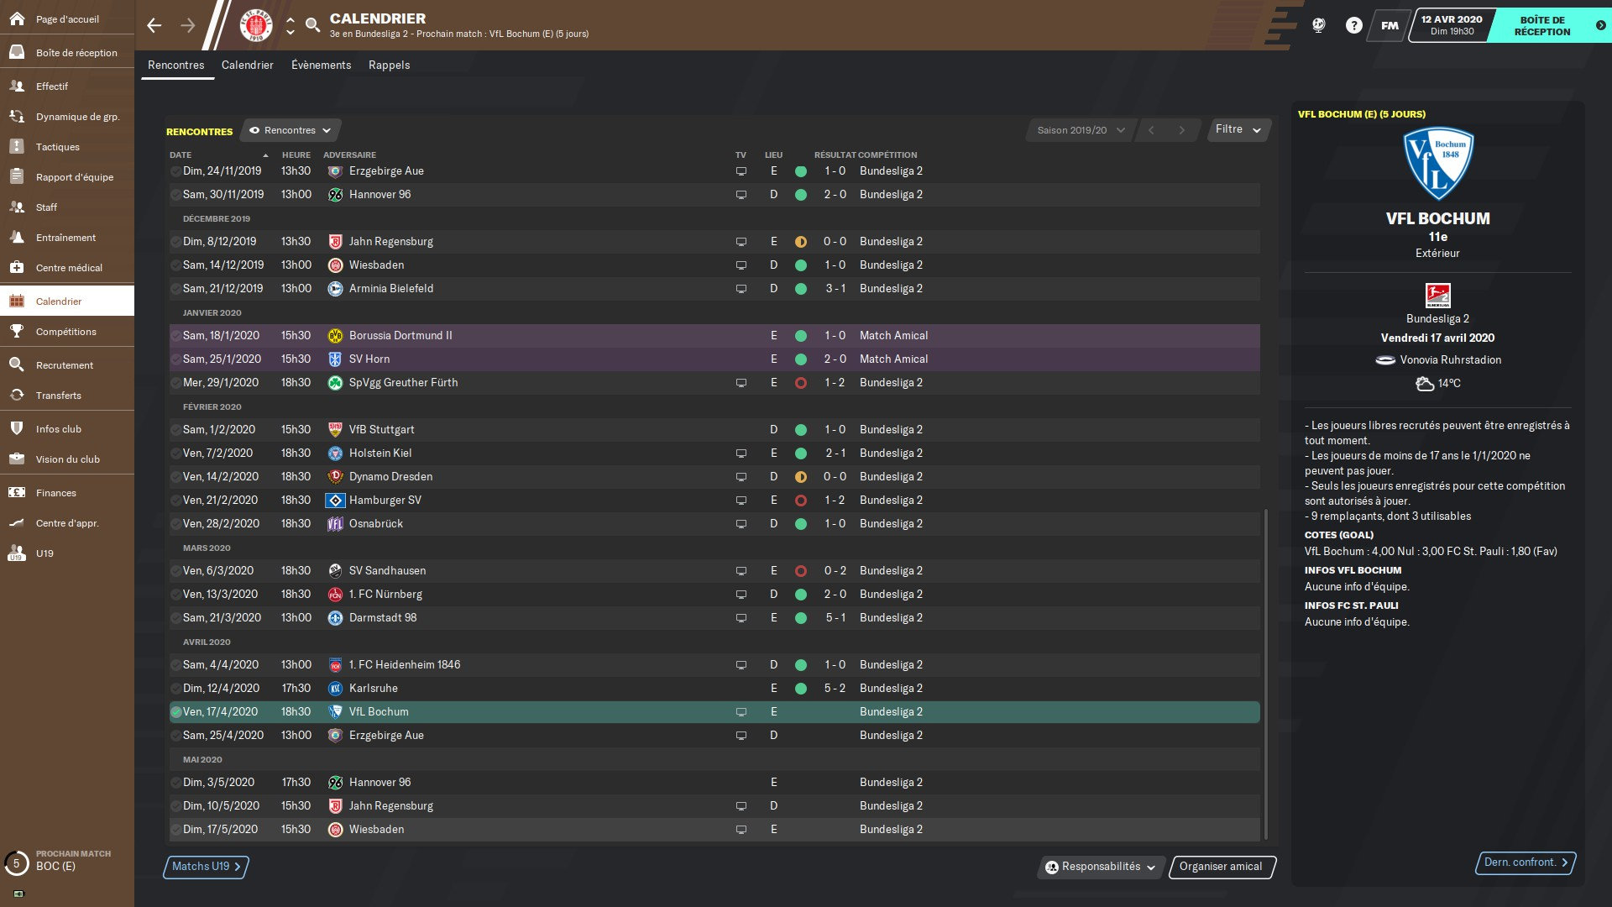Click the Matchs U19 button
The width and height of the screenshot is (1612, 907).
tap(206, 867)
